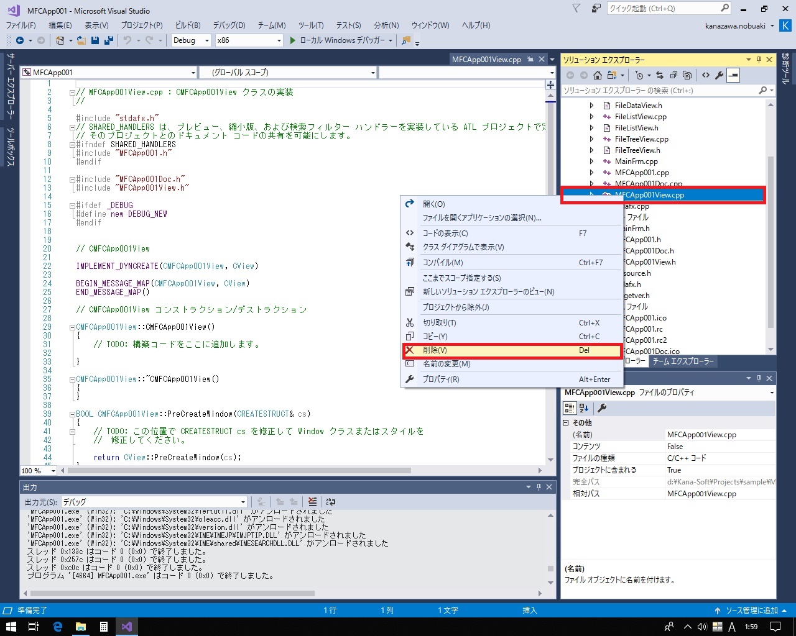Click Sync with Active Document icon
796x636 pixels.
[x=660, y=75]
